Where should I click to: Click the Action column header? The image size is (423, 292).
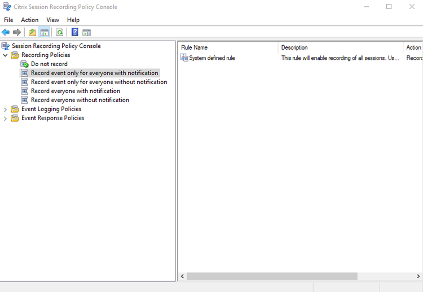coord(413,47)
